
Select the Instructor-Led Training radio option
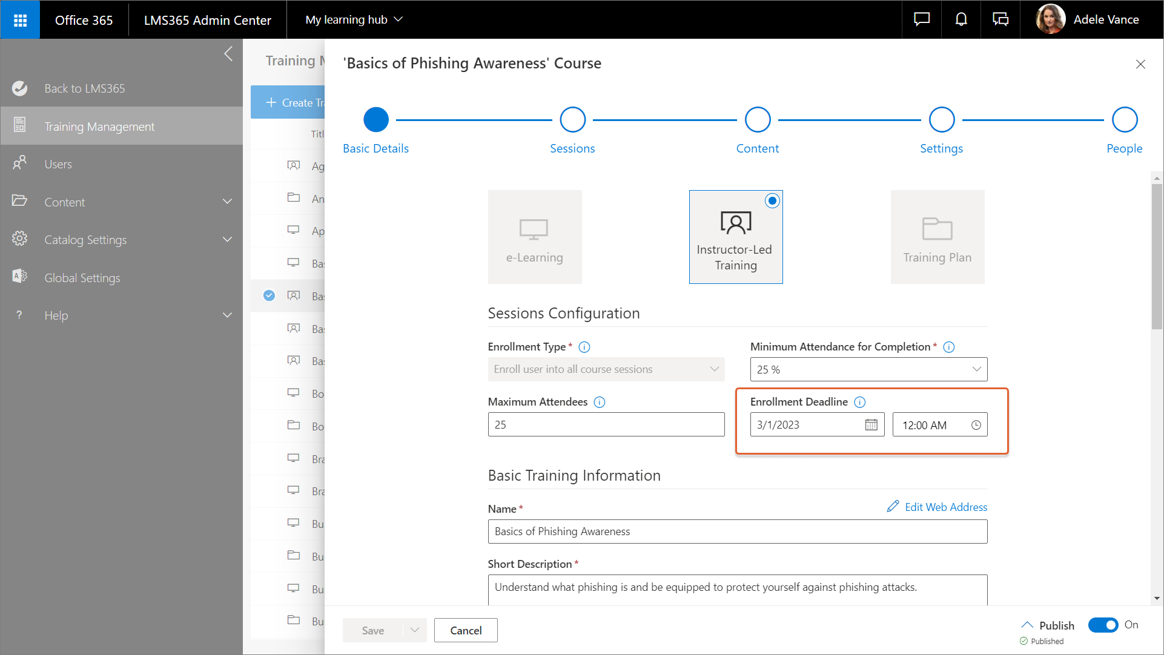(x=772, y=201)
